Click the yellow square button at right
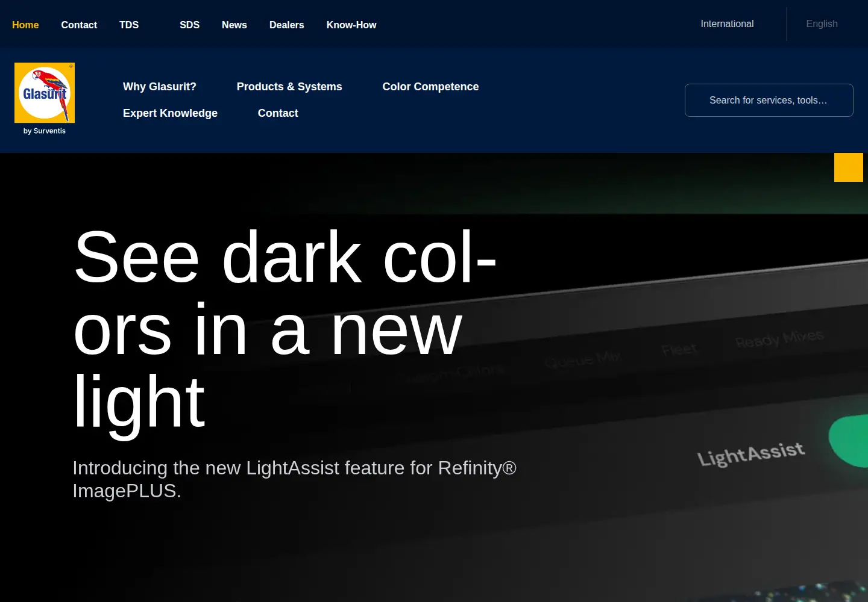 click(849, 167)
